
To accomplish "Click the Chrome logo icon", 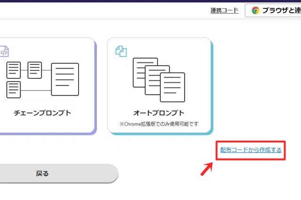I will (255, 10).
